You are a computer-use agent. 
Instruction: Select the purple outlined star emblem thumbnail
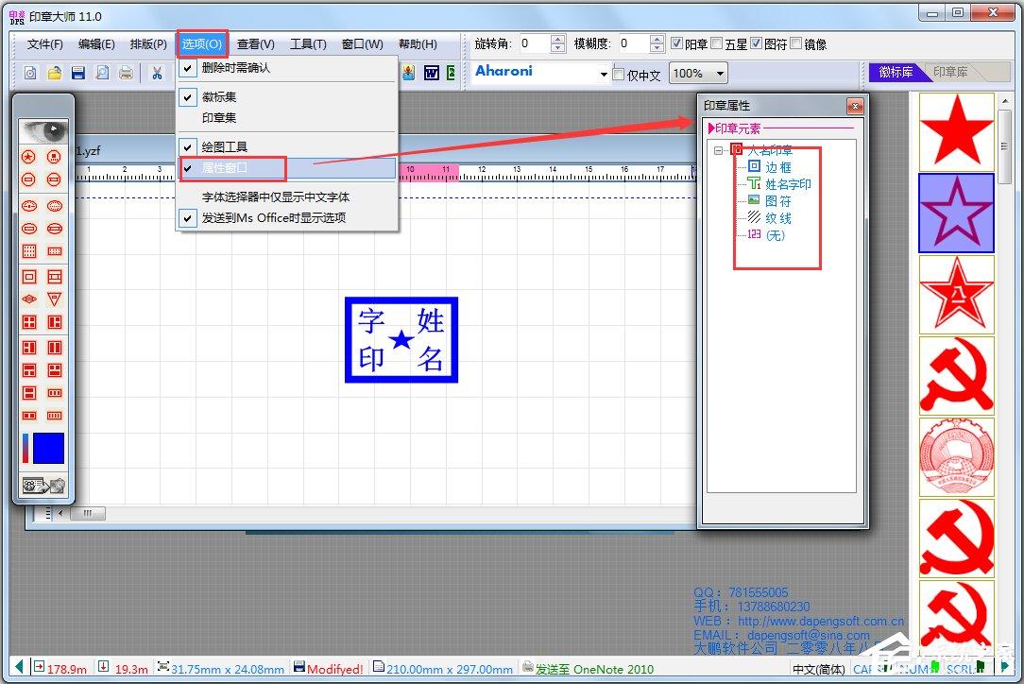[956, 213]
